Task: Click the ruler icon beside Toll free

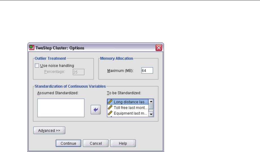Action: [110, 108]
